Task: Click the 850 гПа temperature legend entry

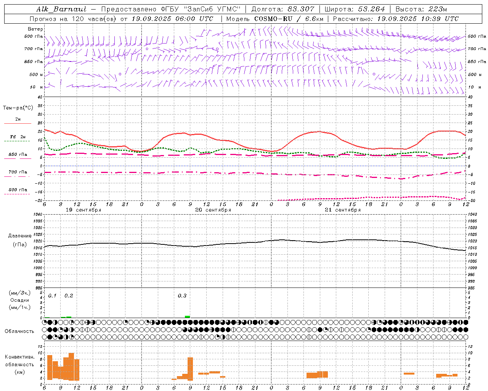Action: [18, 155]
